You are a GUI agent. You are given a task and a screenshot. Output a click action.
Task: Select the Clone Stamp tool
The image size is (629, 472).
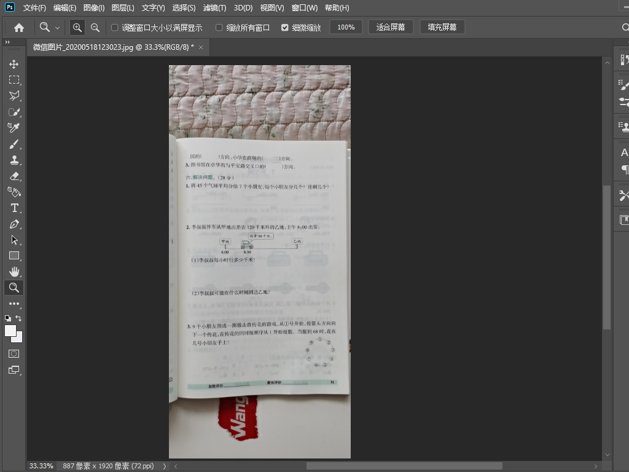(14, 160)
